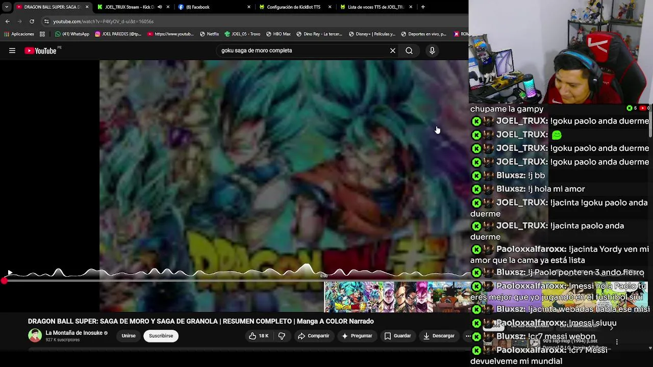Open La Montaña de Inosuke channel avatar
Screen dimensions: 653x367
[35, 335]
